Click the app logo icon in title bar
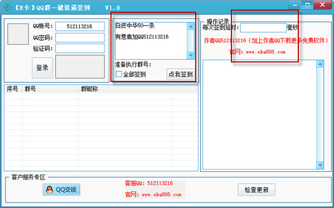 coord(7,8)
